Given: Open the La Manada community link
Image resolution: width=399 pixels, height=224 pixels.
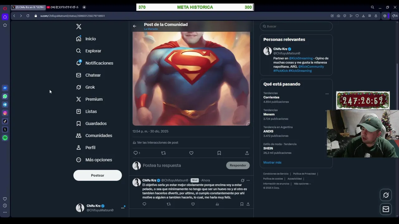Looking at the screenshot, I should [x=151, y=29].
